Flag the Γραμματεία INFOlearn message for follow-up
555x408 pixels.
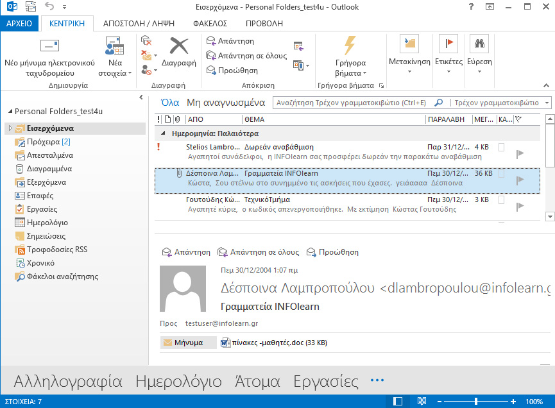(520, 180)
